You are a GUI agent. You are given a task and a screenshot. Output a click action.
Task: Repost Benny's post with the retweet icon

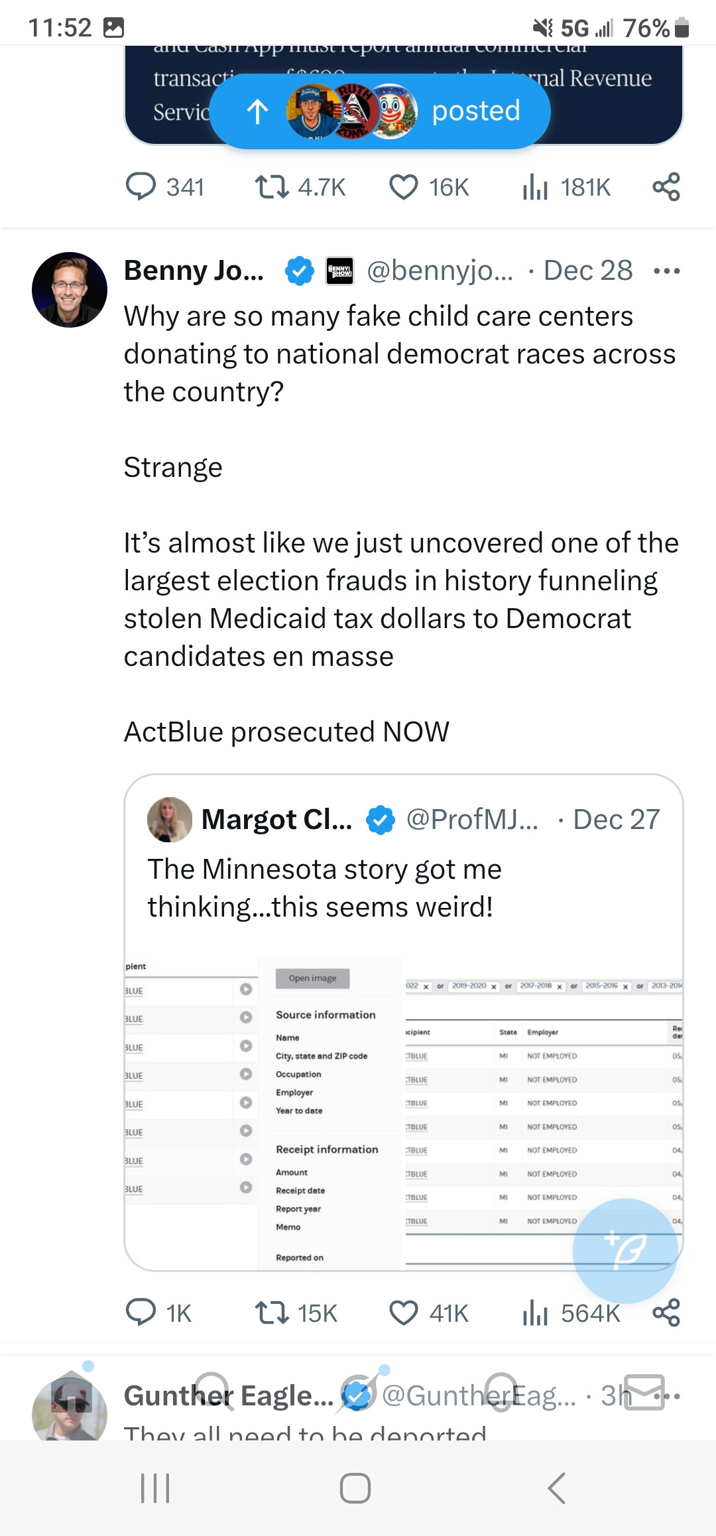[272, 1312]
